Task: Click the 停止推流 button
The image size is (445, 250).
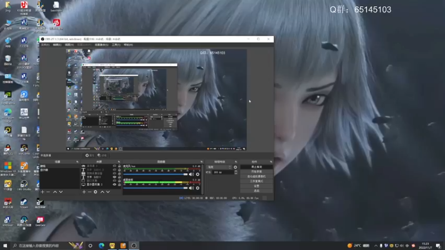Action: click(256, 167)
